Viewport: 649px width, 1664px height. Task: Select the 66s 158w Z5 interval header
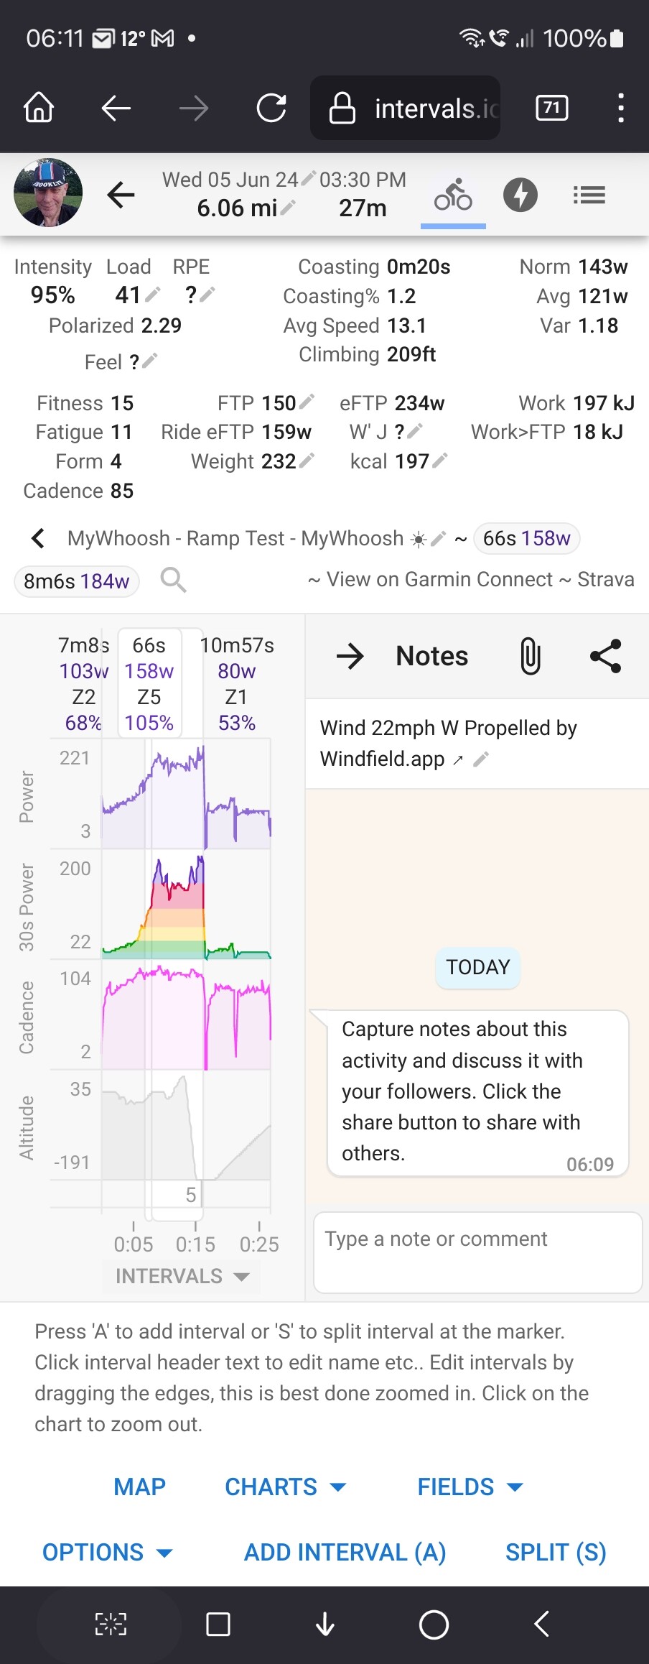(x=149, y=683)
